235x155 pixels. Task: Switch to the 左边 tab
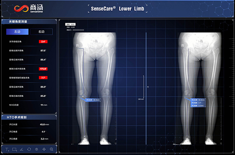click(x=17, y=32)
